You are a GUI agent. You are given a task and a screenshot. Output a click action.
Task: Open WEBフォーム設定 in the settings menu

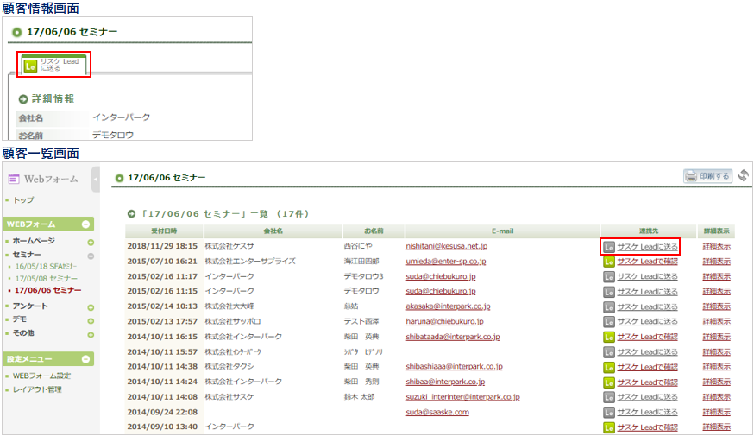[41, 376]
